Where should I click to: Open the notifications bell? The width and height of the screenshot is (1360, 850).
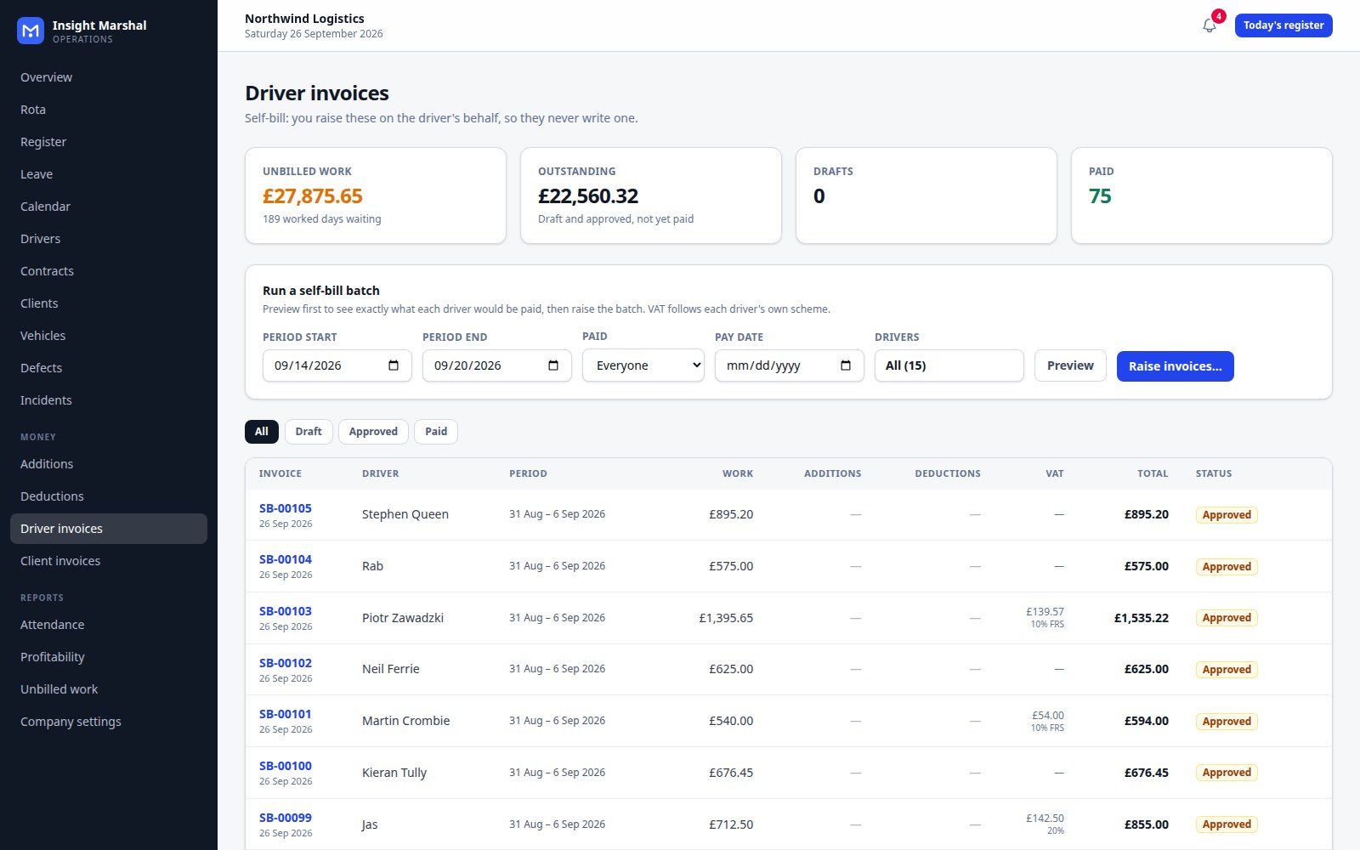pyautogui.click(x=1210, y=25)
